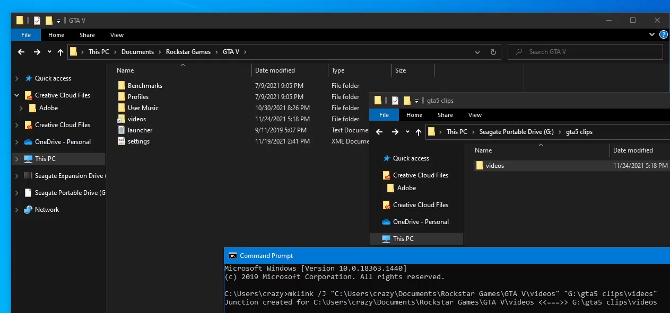Expand the ribbon in GTA V window
670x313 pixels.
pyautogui.click(x=652, y=34)
